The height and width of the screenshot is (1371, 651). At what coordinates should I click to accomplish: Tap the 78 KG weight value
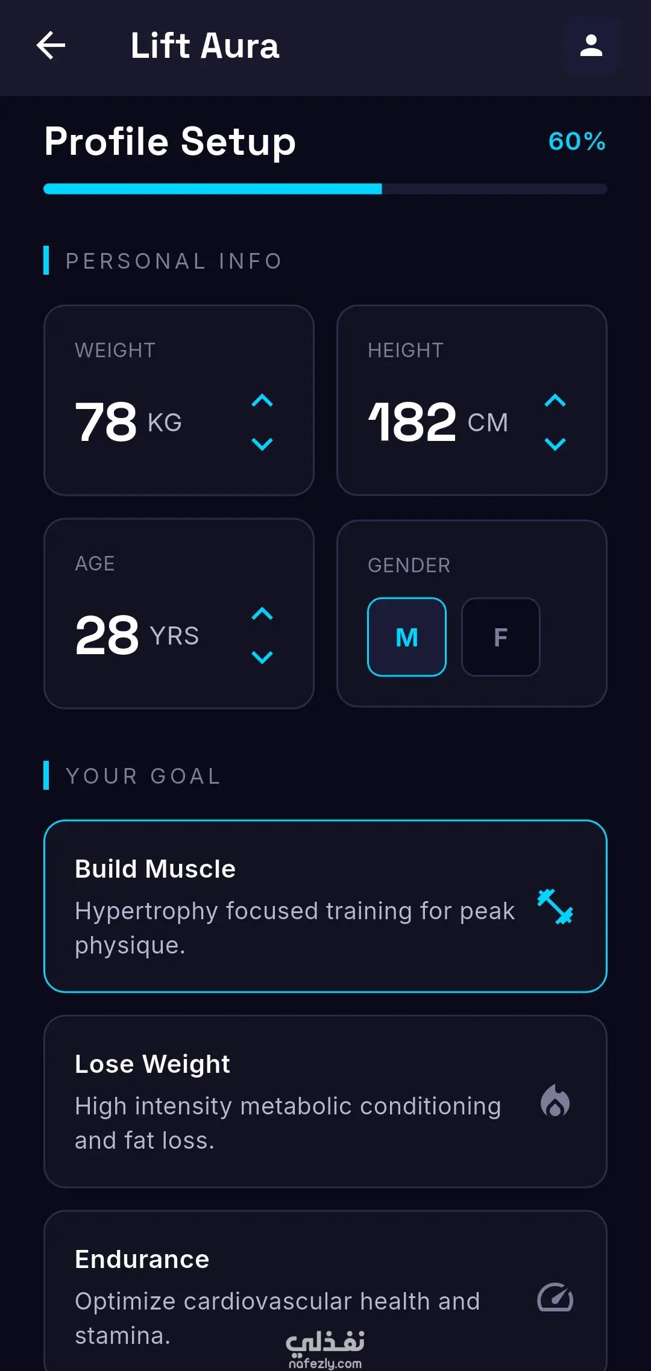[128, 422]
